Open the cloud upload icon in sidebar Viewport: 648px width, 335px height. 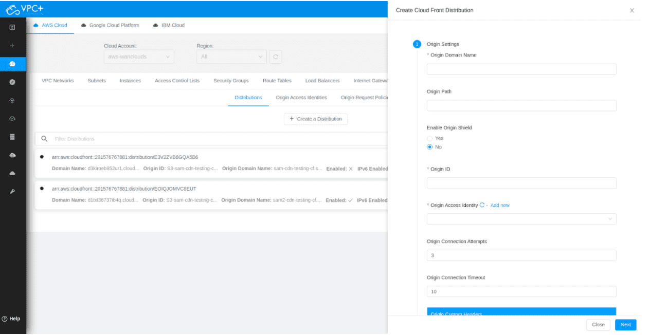(x=12, y=155)
